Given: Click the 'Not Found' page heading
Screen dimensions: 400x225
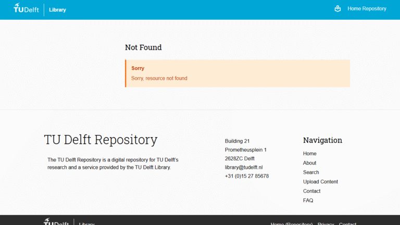Looking at the screenshot, I should (143, 47).
